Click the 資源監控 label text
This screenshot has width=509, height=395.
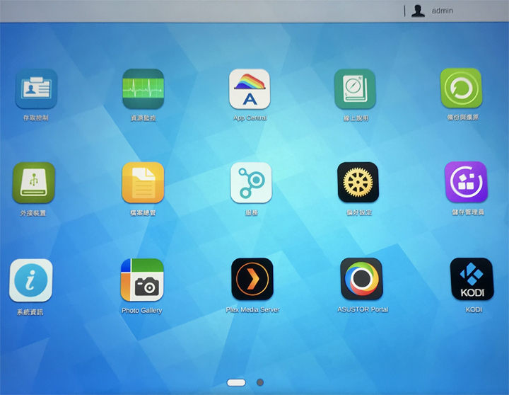[x=143, y=118]
